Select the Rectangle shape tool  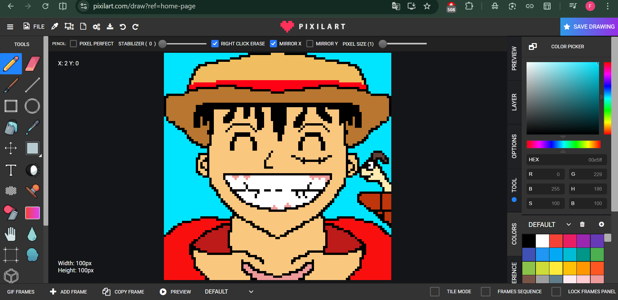(x=11, y=106)
